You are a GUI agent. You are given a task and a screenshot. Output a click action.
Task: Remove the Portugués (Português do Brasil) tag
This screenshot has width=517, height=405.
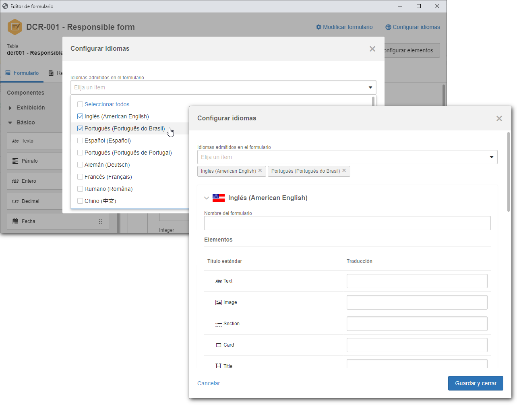344,171
